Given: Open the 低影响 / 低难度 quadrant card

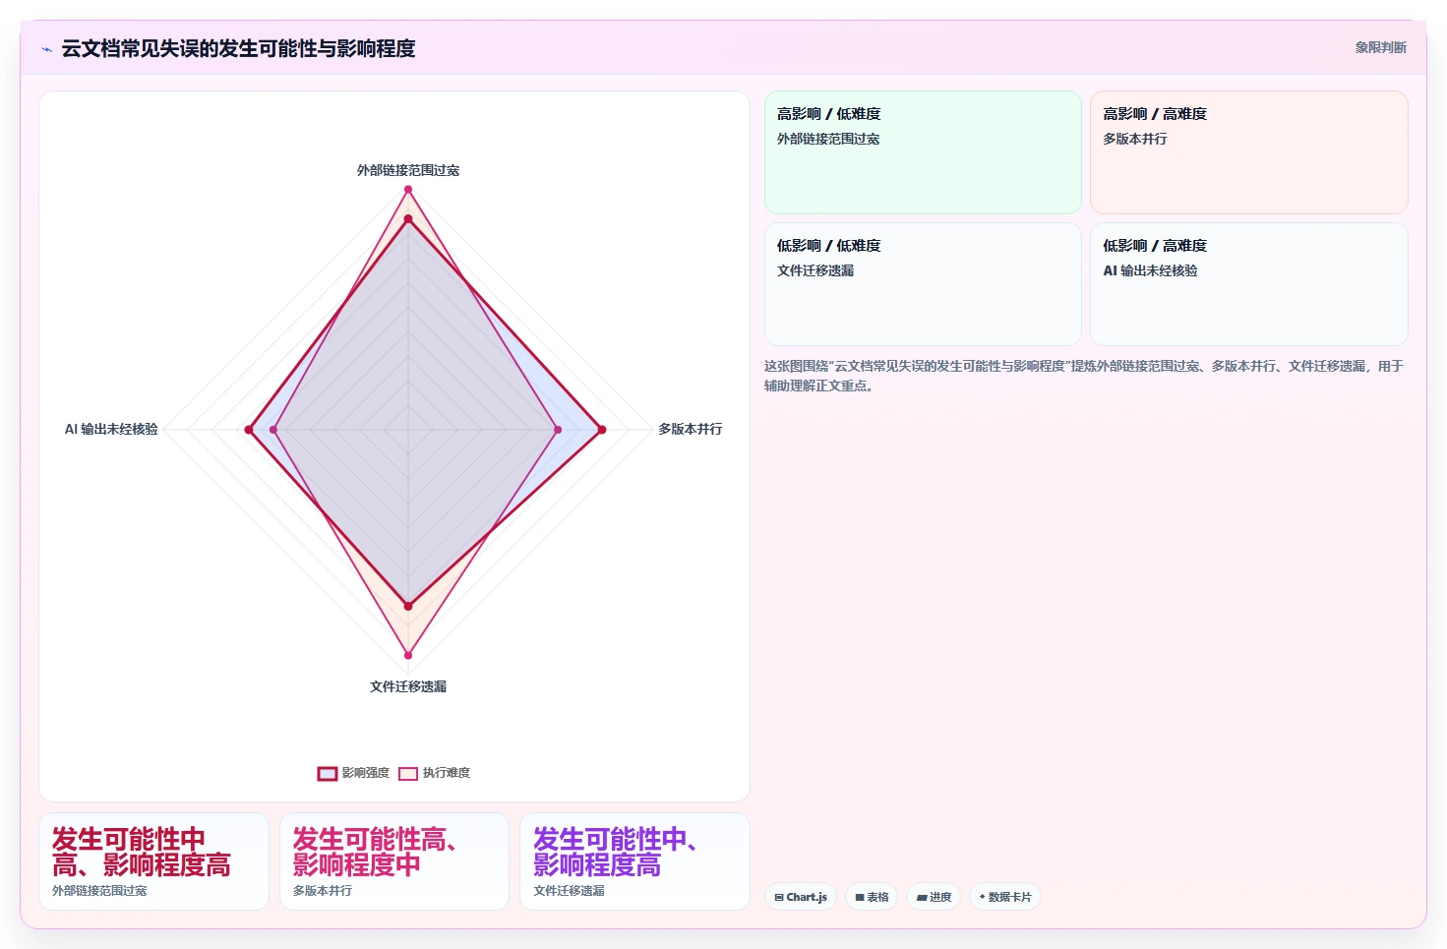Looking at the screenshot, I should click(923, 284).
